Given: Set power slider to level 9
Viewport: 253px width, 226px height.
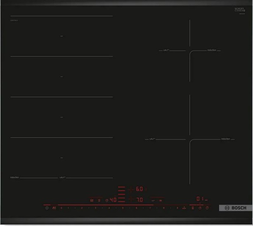Looking at the screenshot, I should click(x=177, y=208).
